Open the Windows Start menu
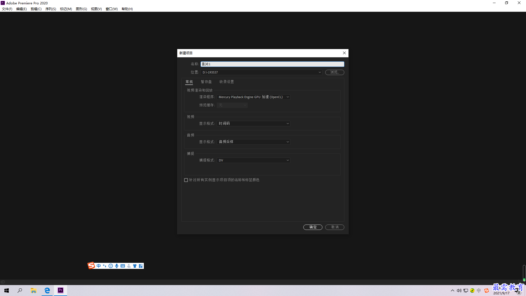The image size is (526, 296). click(7, 291)
